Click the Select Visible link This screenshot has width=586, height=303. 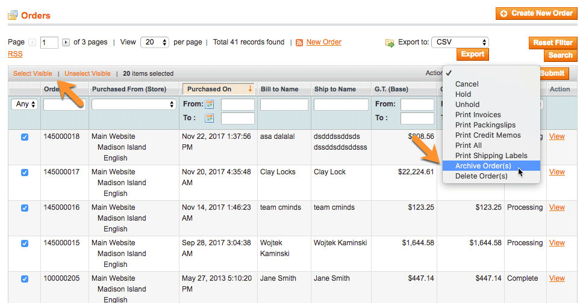click(x=33, y=73)
